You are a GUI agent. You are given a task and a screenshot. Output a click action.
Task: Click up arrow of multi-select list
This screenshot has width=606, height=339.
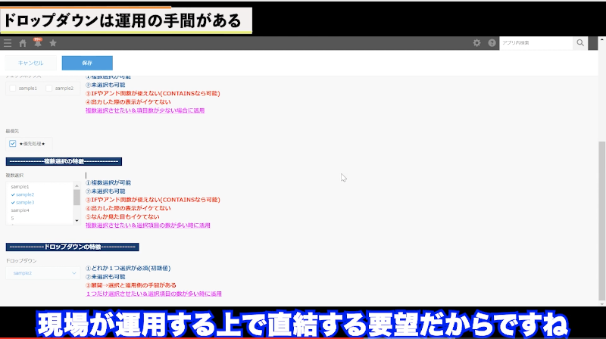tap(77, 185)
